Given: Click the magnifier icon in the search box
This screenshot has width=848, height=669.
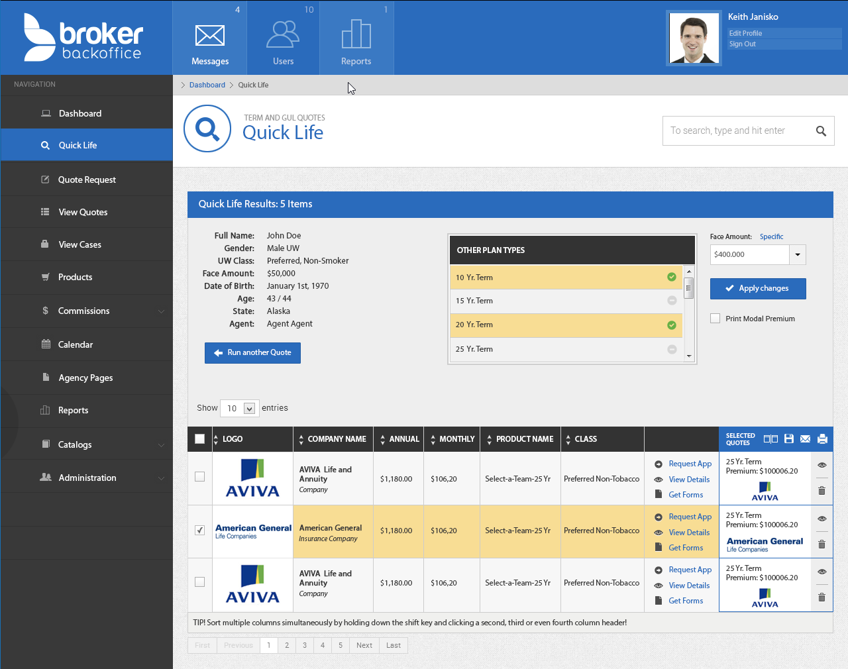Looking at the screenshot, I should coord(821,131).
